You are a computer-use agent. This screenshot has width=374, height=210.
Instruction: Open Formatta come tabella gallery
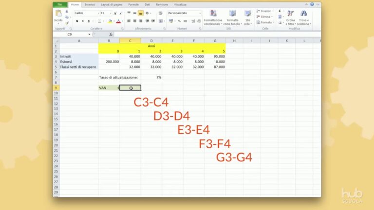coord(233,17)
